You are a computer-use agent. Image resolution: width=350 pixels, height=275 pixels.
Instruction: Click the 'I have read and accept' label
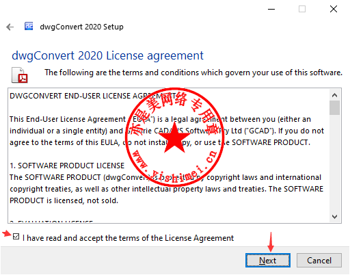click(x=128, y=238)
